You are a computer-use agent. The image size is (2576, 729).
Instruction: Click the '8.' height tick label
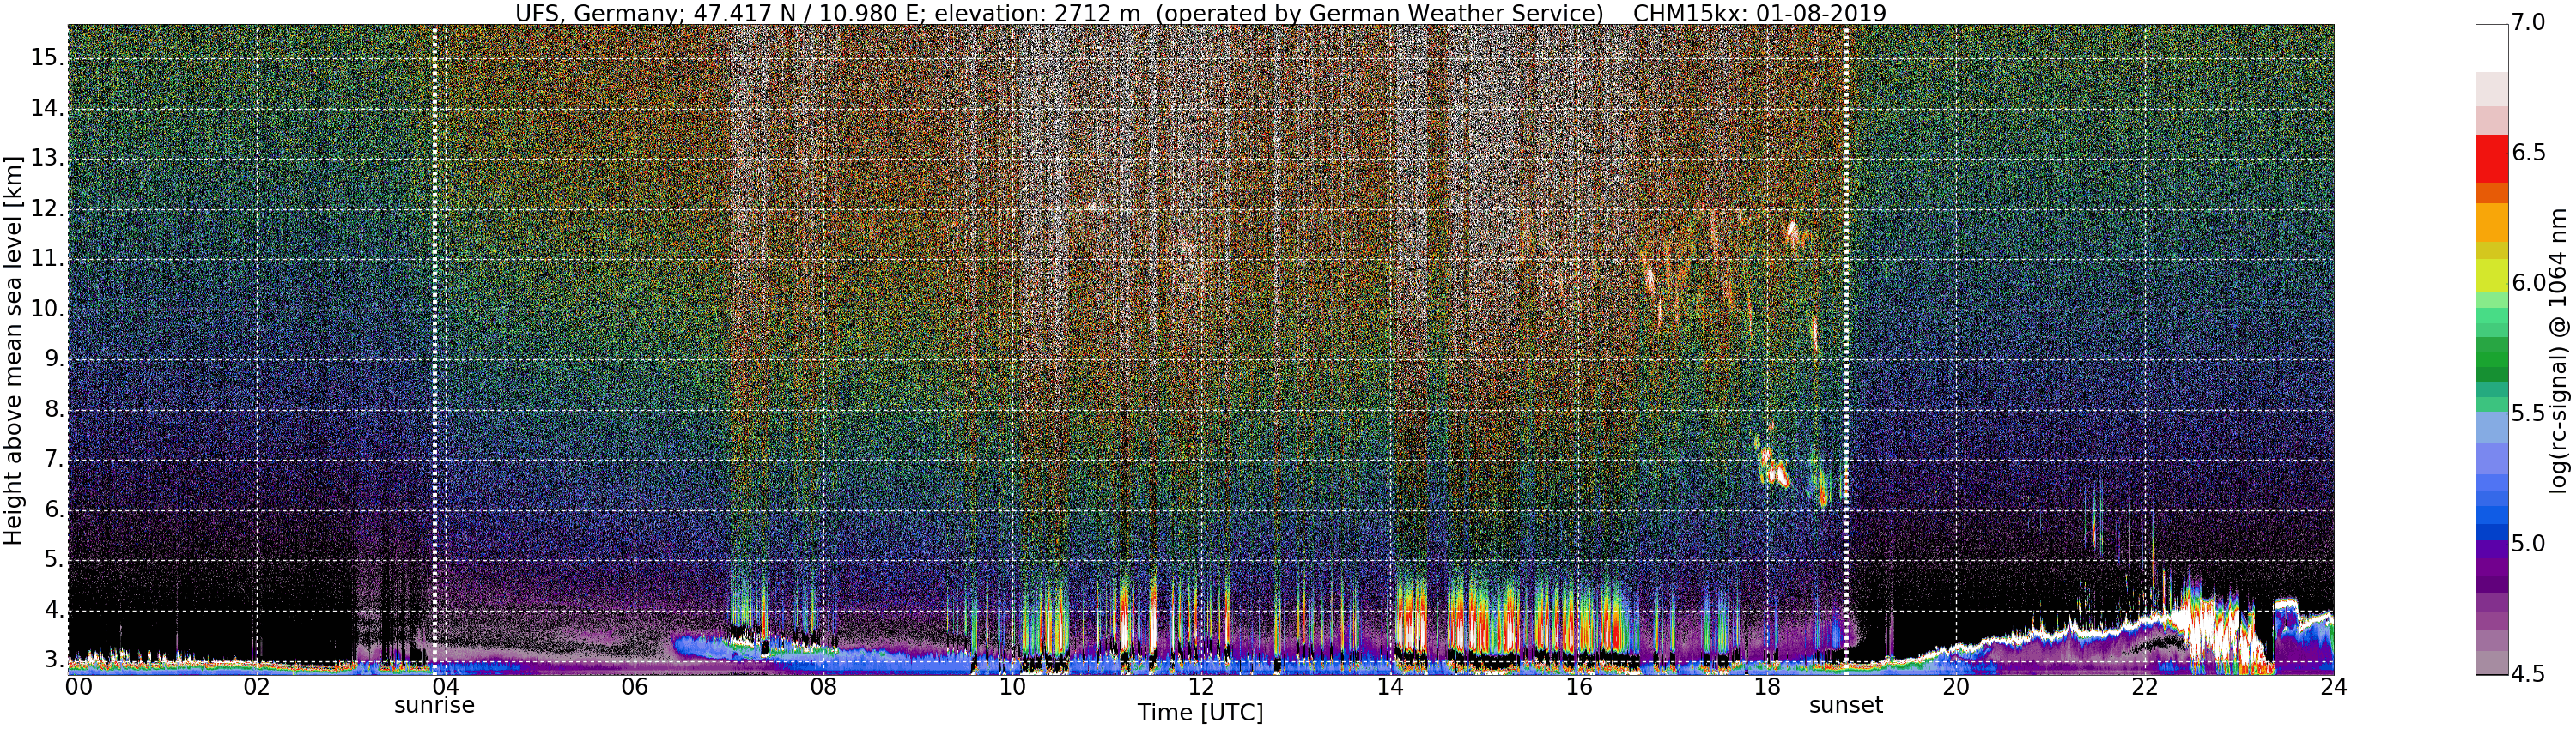click(52, 409)
